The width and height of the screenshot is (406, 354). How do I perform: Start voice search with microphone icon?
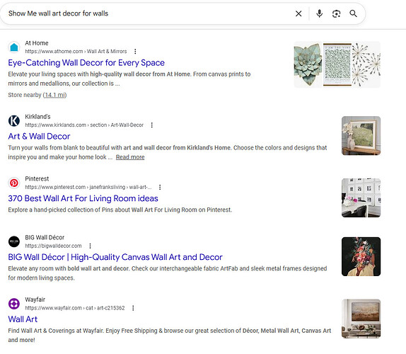pyautogui.click(x=320, y=13)
